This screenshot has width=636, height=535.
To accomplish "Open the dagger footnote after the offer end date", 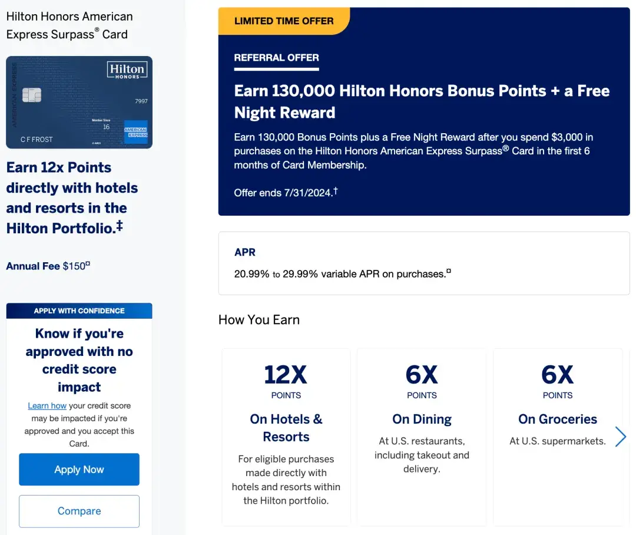I will (x=335, y=190).
